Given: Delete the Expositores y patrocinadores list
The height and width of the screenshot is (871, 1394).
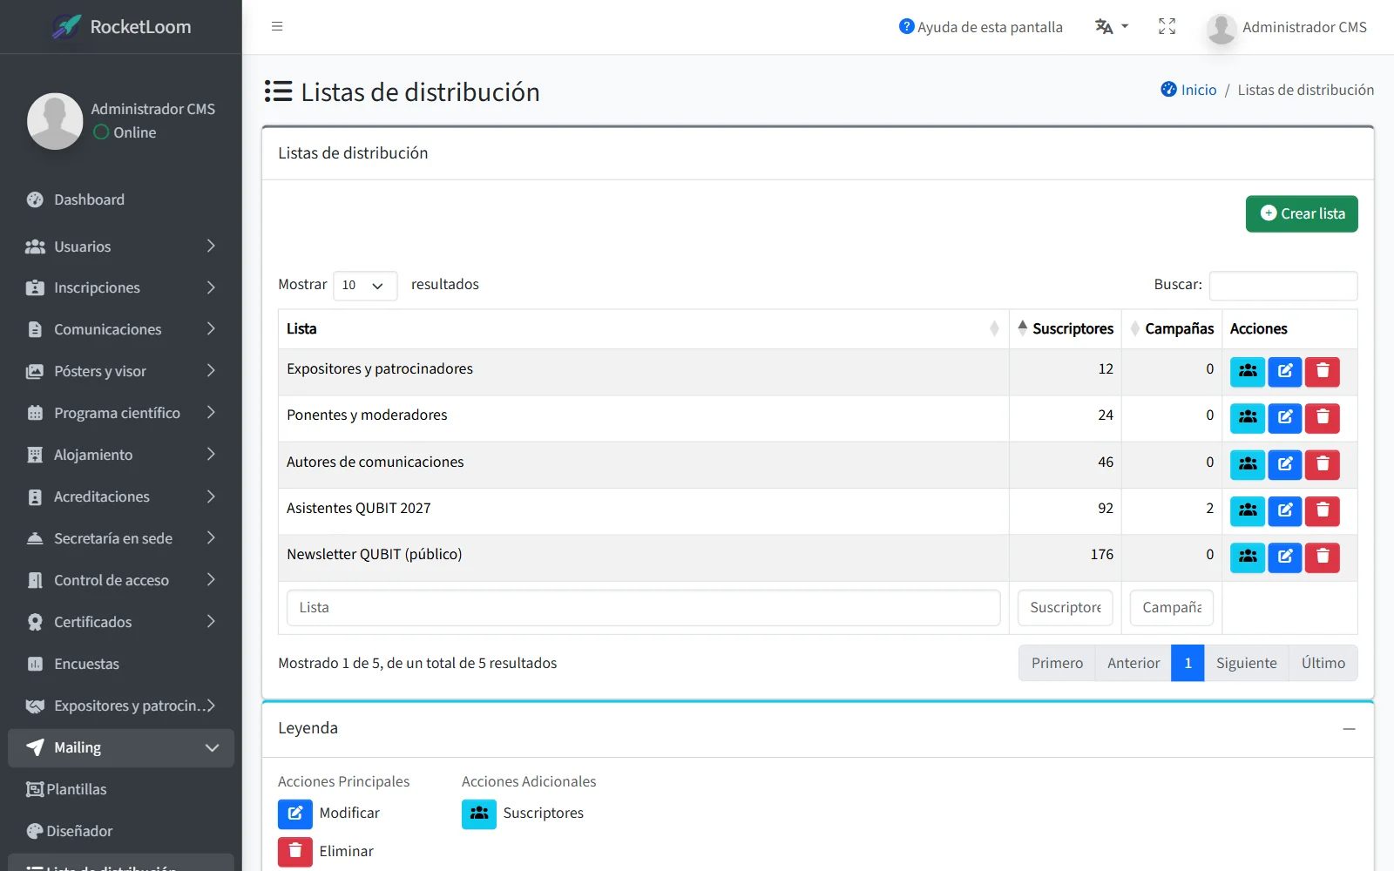Looking at the screenshot, I should (x=1323, y=372).
